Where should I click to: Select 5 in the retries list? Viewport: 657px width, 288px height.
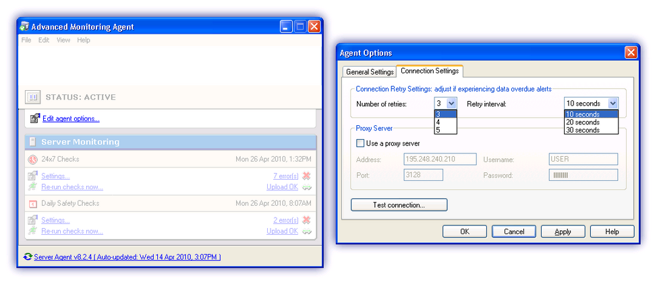point(445,130)
